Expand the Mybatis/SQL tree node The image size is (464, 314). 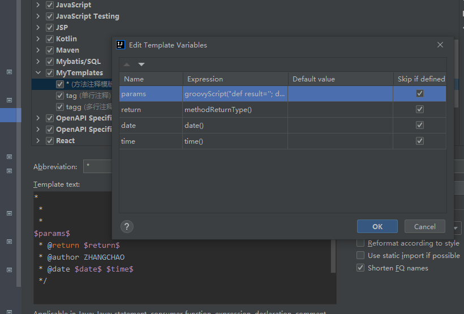(x=38, y=62)
